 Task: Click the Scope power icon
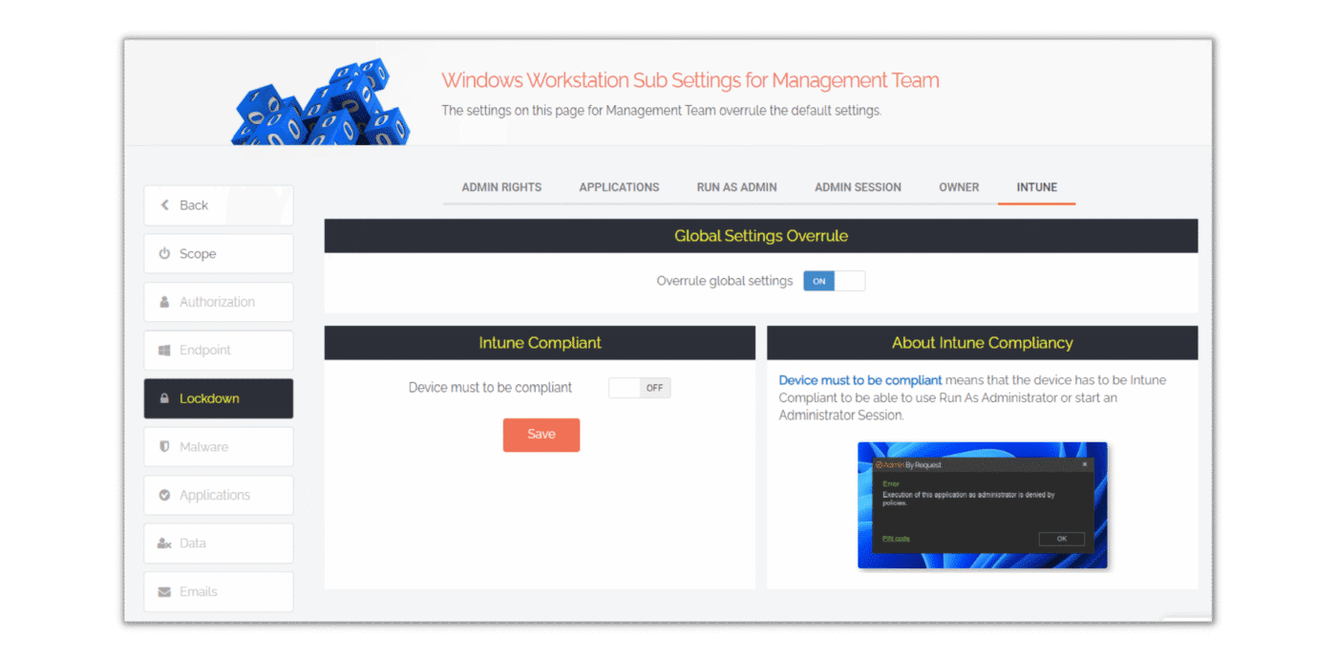[164, 254]
